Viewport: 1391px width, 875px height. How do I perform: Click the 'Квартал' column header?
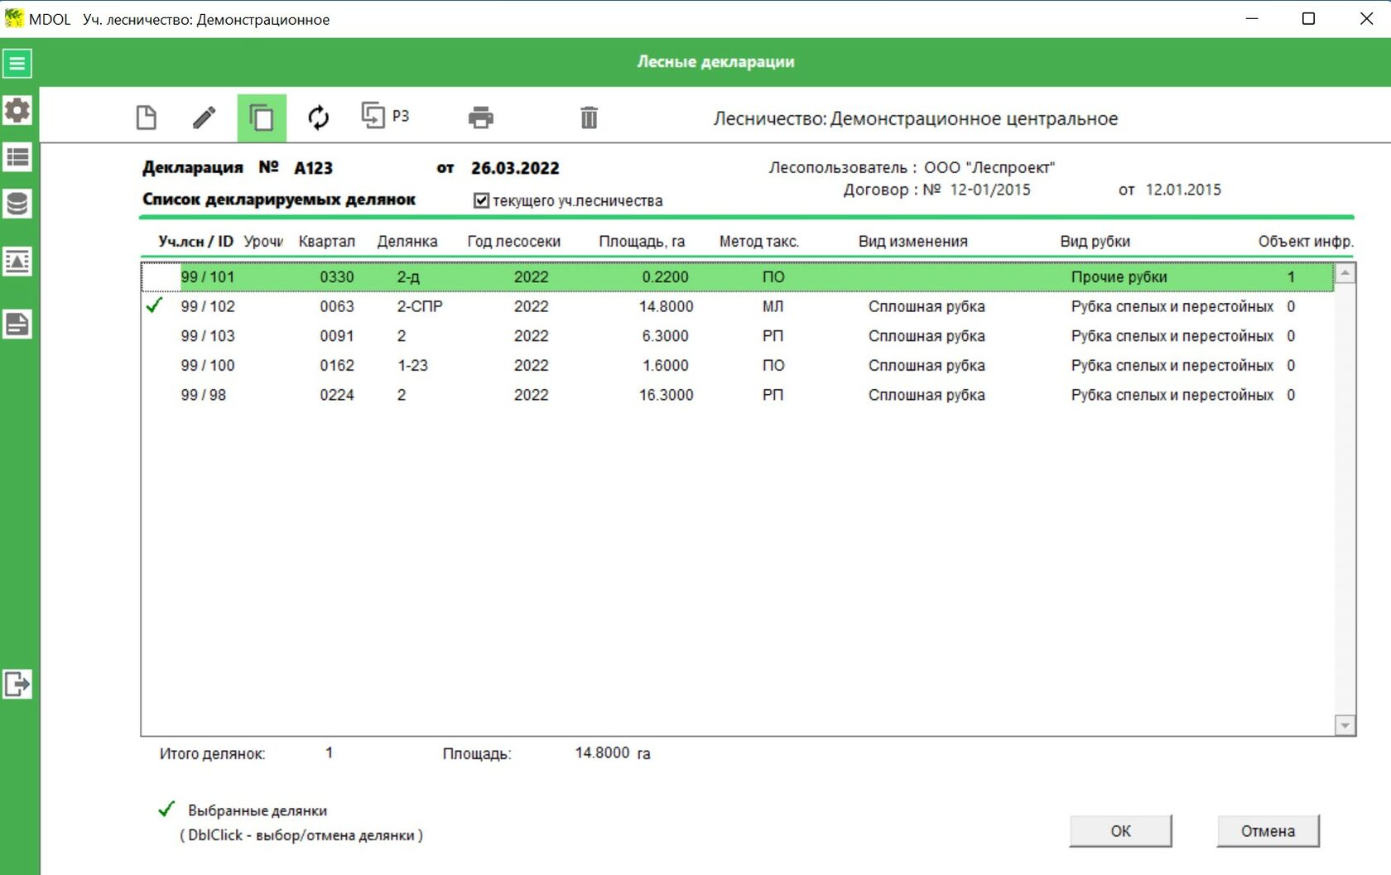pyautogui.click(x=326, y=242)
